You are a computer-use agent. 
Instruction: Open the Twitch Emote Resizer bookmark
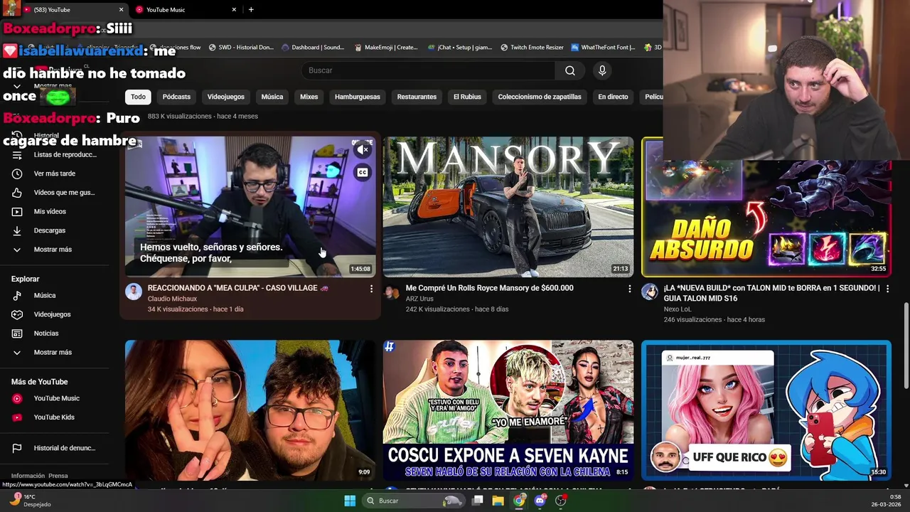(532, 48)
